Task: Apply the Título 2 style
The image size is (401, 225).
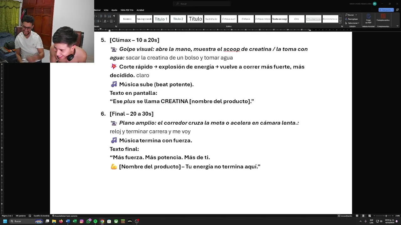Action: coord(178,19)
